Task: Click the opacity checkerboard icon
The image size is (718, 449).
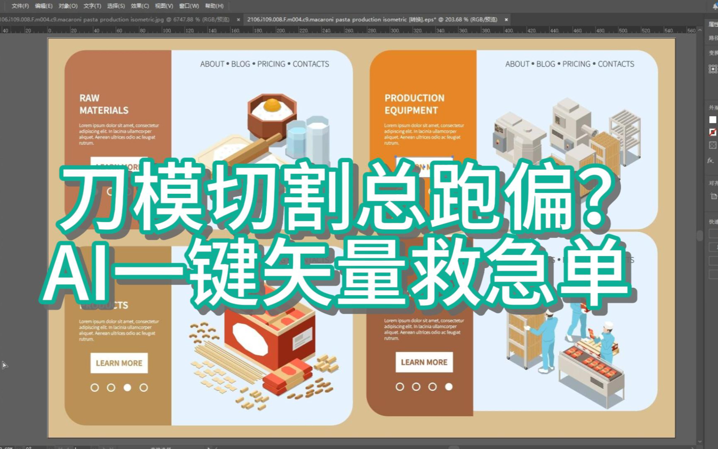Action: coord(712,145)
